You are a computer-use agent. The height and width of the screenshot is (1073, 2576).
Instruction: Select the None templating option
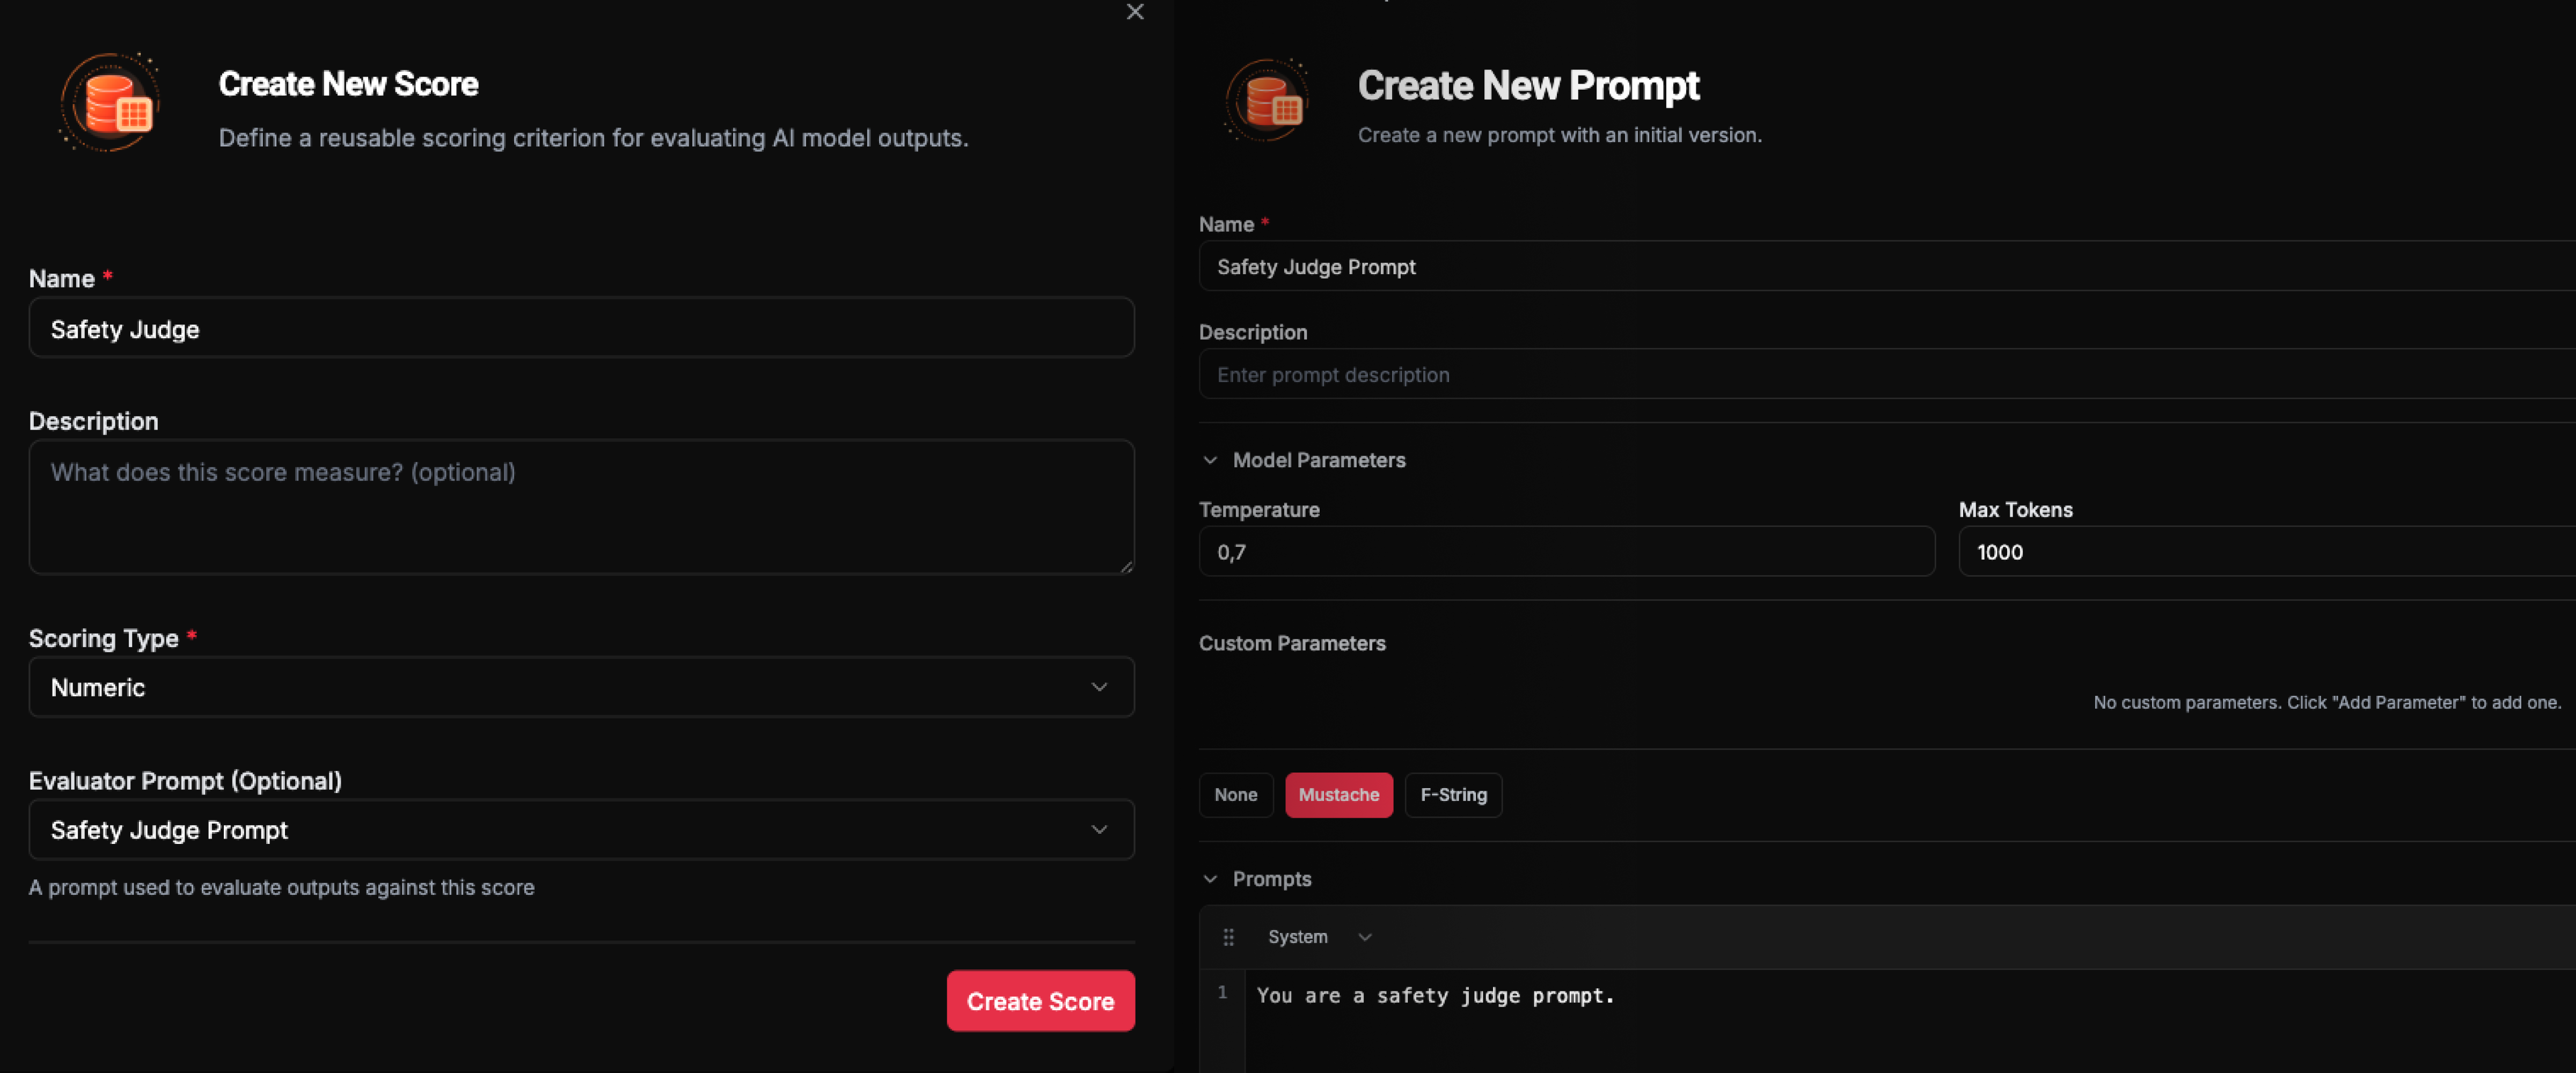pos(1236,794)
